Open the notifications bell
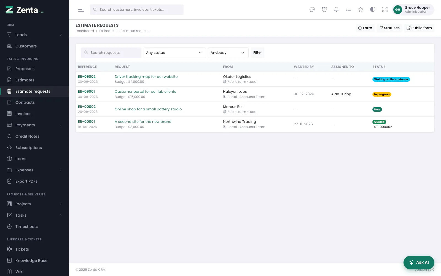 click(x=336, y=10)
